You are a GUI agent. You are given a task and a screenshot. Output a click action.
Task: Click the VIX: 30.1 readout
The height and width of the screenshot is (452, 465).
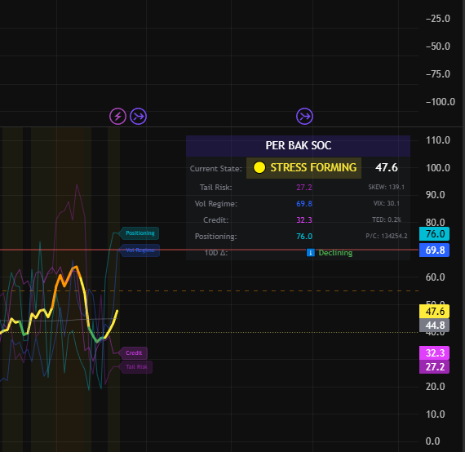pyautogui.click(x=387, y=203)
